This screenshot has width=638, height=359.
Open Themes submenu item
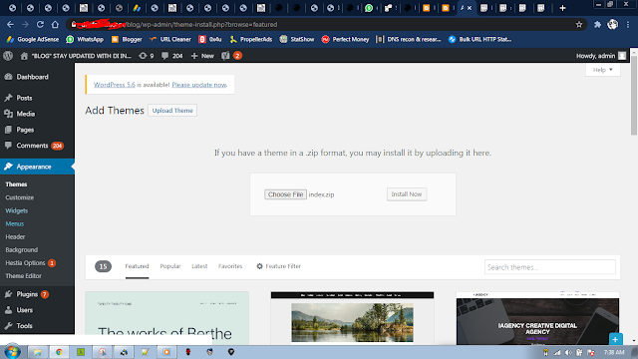tap(16, 184)
